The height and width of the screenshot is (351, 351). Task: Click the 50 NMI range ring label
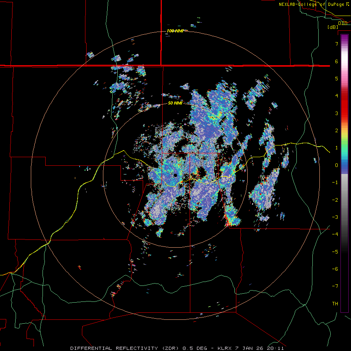coord(175,103)
